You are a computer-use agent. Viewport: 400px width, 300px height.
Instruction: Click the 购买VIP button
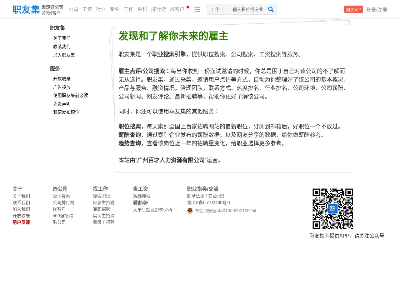coord(353,9)
